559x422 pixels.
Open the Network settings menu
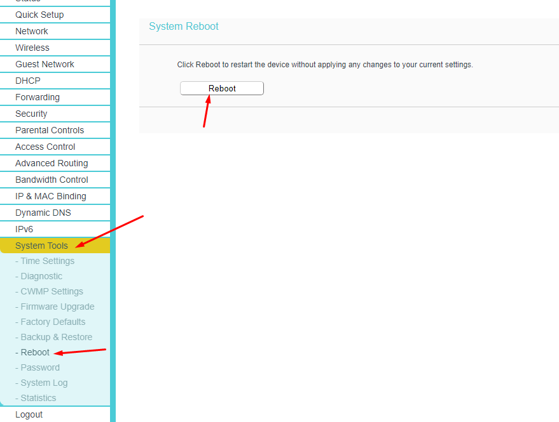30,30
